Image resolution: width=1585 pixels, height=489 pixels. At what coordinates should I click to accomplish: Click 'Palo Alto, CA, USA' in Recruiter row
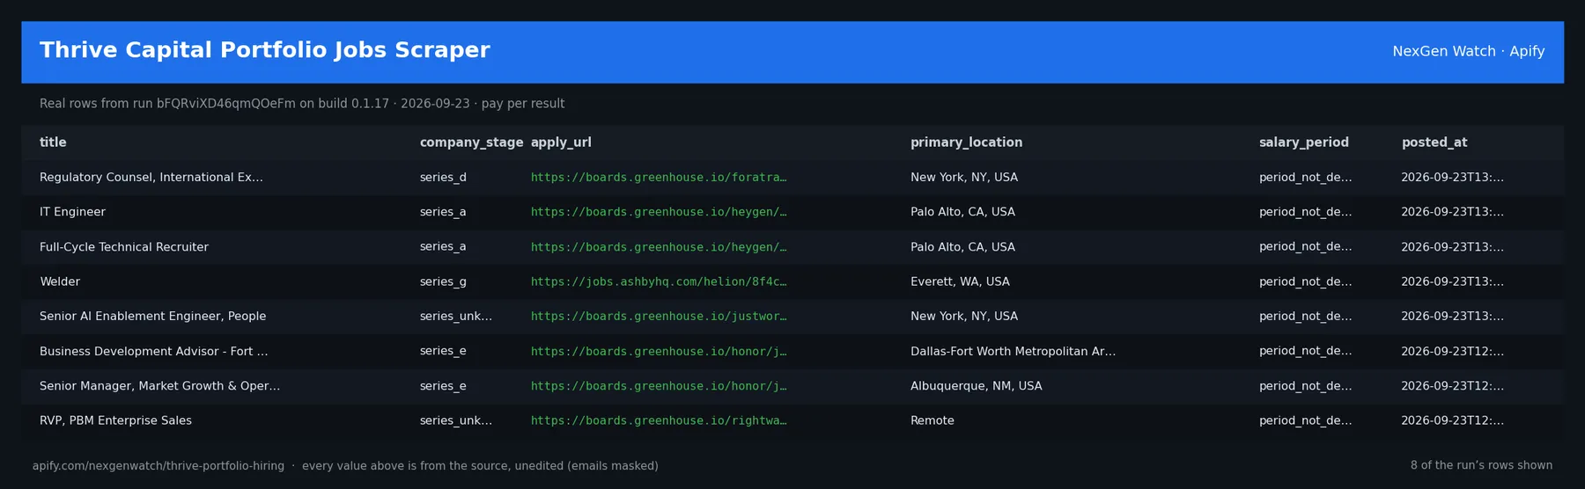point(962,247)
